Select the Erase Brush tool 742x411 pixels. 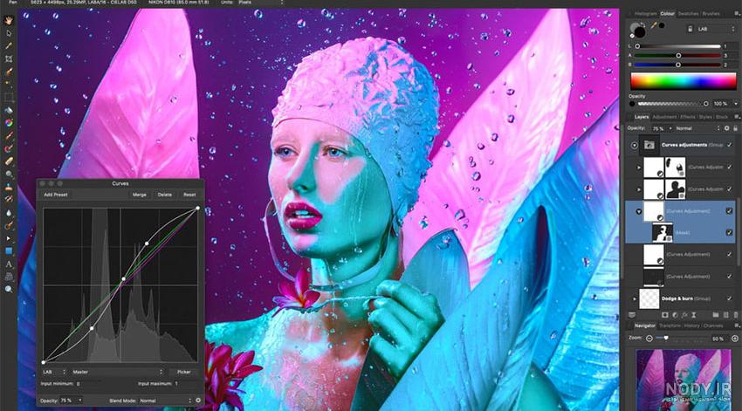coord(9,161)
